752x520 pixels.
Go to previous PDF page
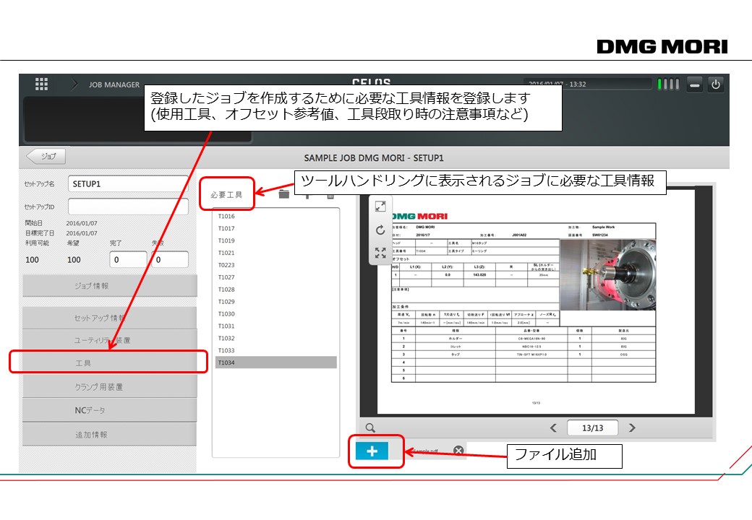[553, 428]
